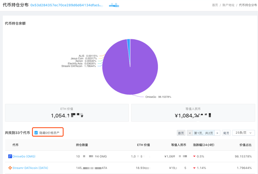Open the Streamr DATAcoin (DATA) token link
258x174 pixels.
click(30, 168)
